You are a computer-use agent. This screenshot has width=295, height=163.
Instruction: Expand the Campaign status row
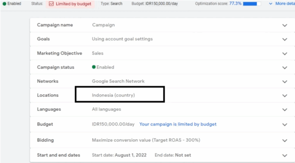(285, 68)
